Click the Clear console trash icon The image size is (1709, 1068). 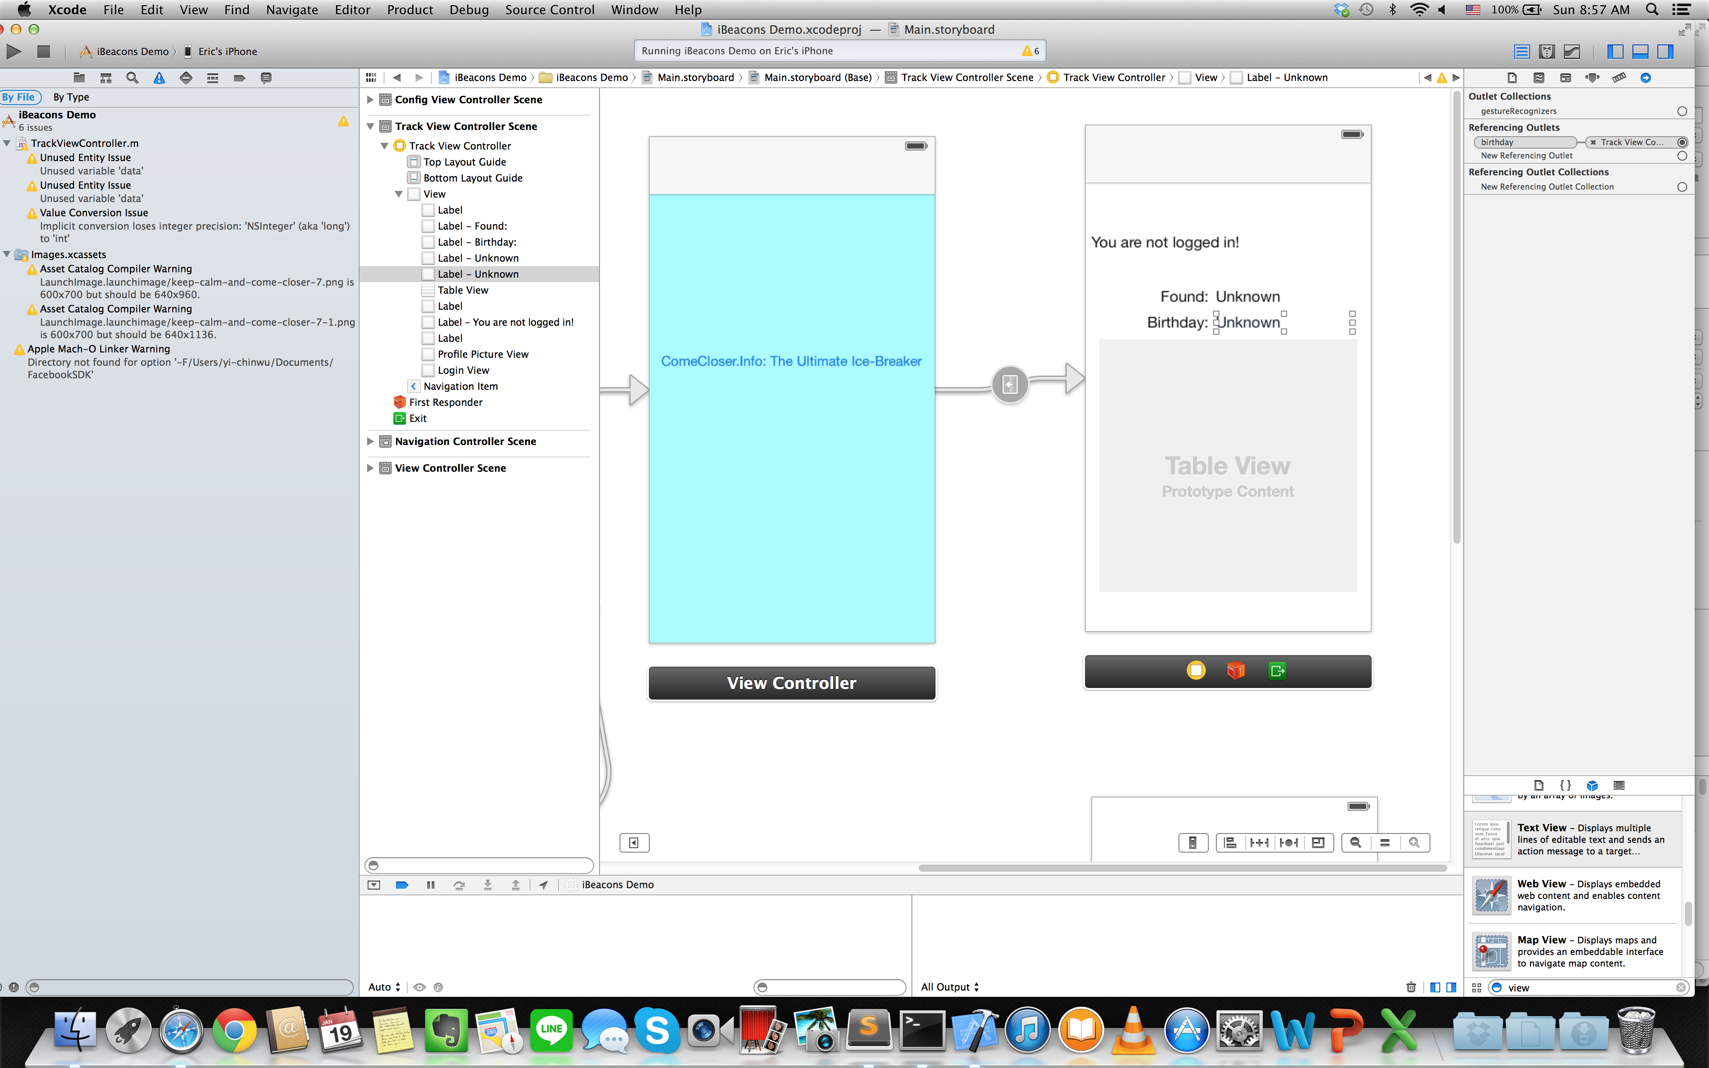[x=1410, y=987]
